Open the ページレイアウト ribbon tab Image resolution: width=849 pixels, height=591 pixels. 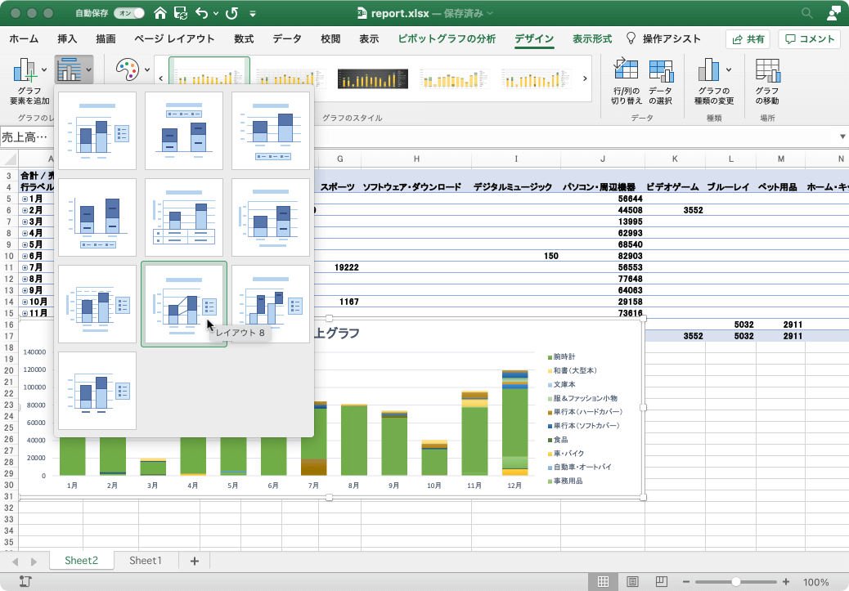[174, 38]
